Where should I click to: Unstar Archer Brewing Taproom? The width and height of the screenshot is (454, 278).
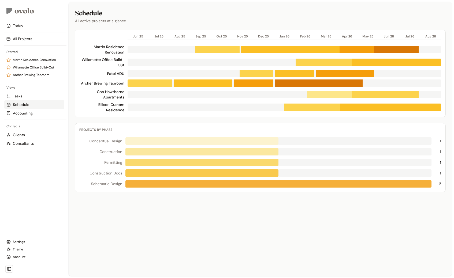[8, 75]
